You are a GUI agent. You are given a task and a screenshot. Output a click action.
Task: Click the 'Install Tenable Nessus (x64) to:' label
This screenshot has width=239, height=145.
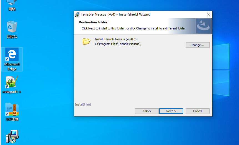116,39
